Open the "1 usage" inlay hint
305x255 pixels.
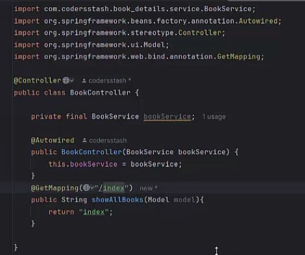[214, 116]
